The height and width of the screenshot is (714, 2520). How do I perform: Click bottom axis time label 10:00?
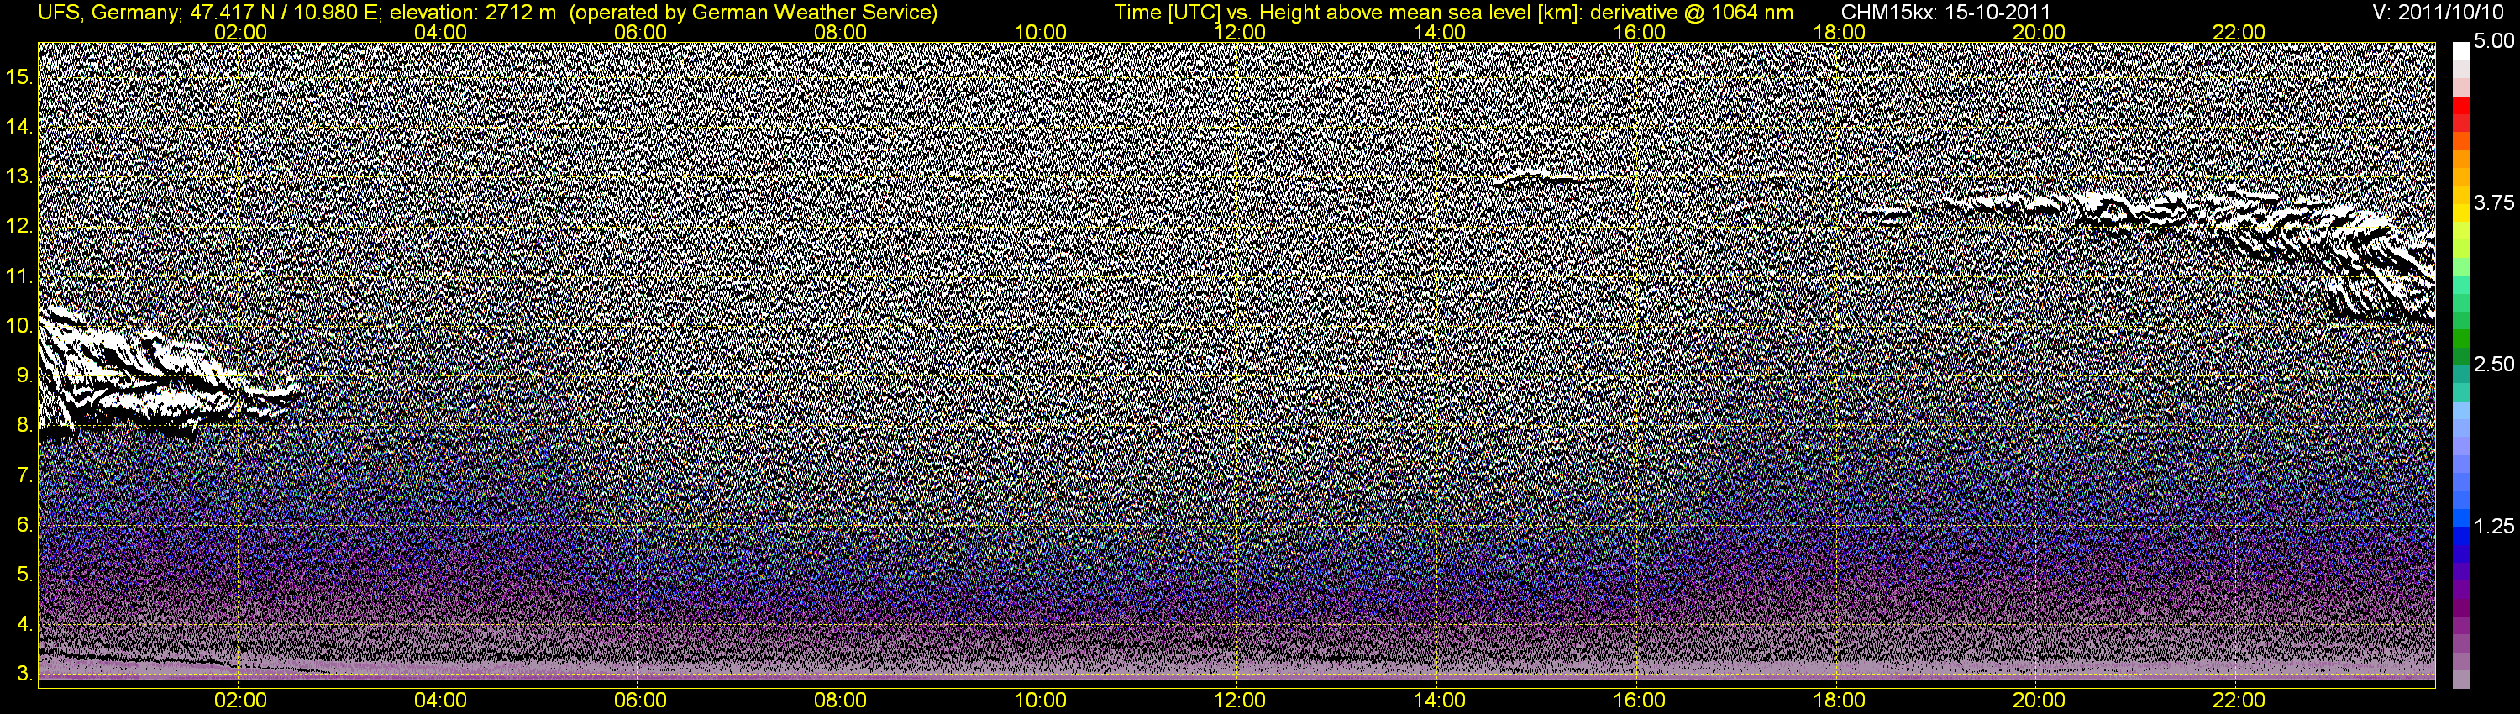point(1040,701)
